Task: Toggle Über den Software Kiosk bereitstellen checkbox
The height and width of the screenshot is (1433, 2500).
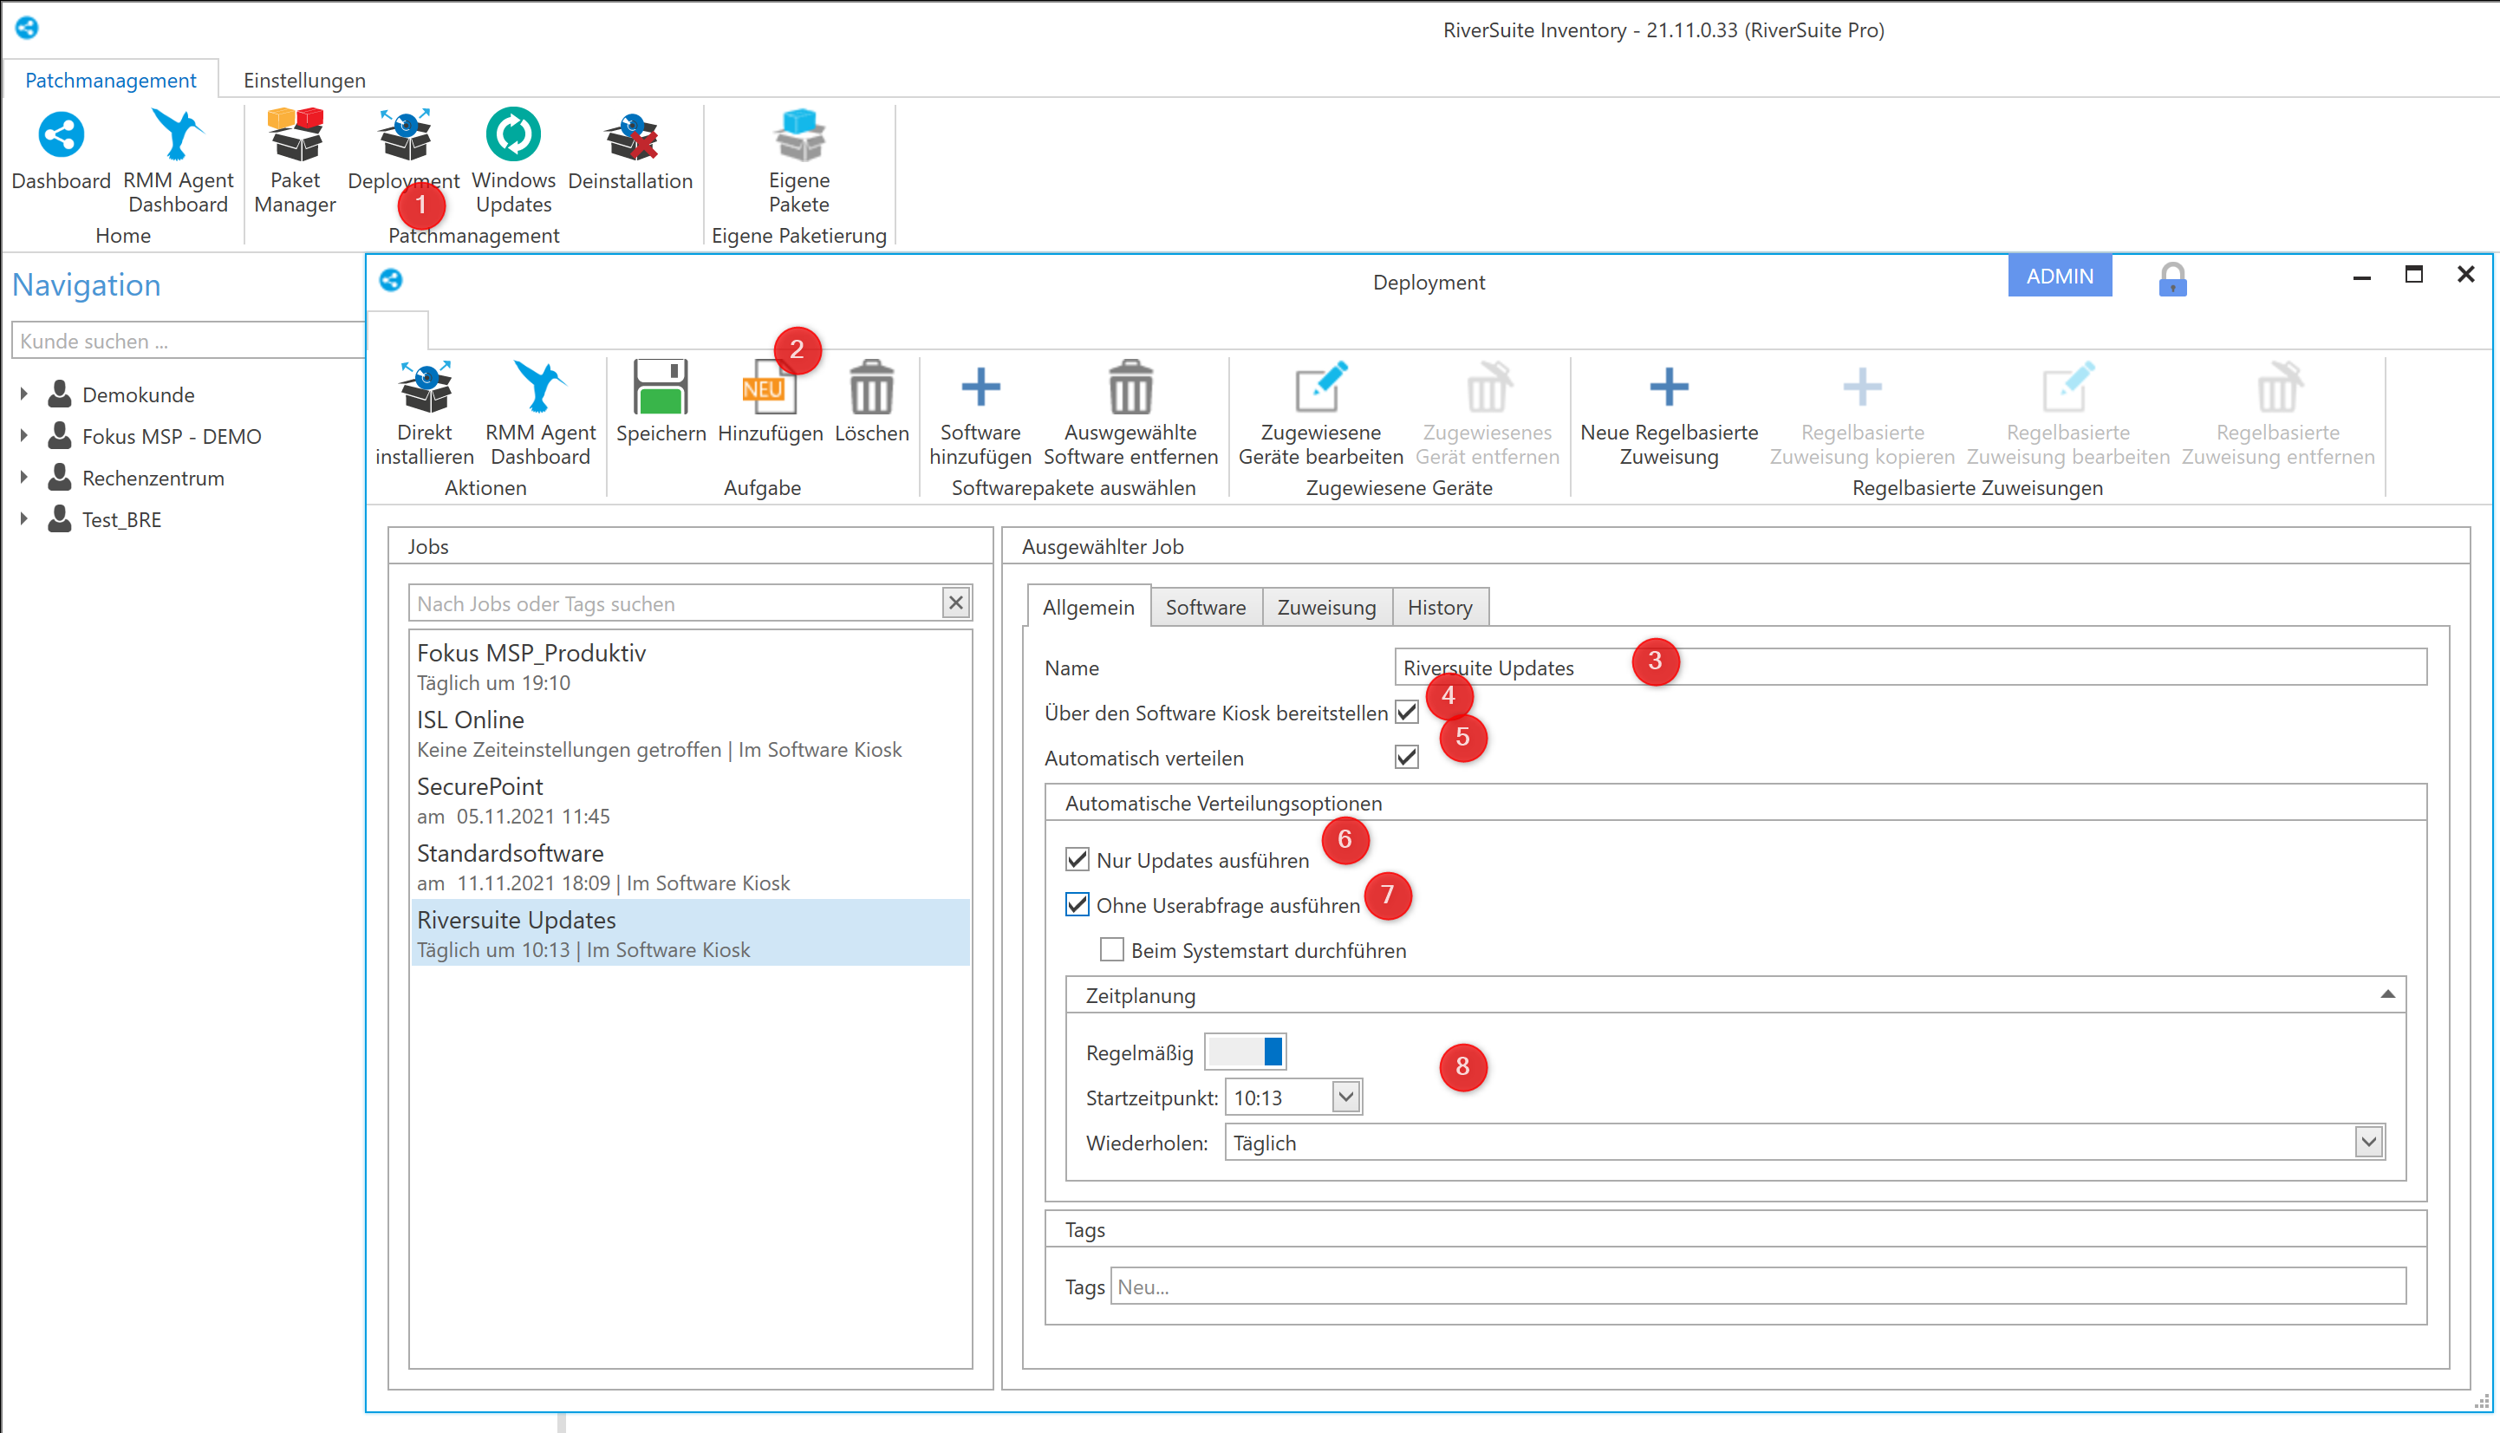Action: [x=1407, y=713]
